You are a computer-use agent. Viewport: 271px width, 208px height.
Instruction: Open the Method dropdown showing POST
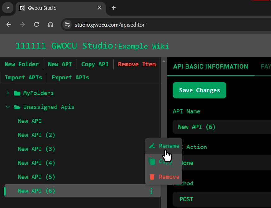click(222, 199)
